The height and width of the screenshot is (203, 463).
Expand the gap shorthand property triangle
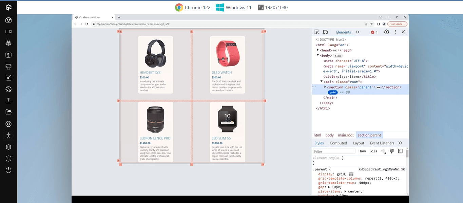pos(330,187)
